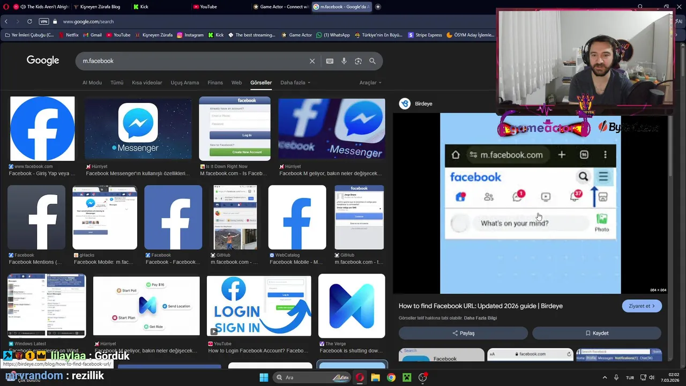Open the ÖSYM Aday İşlemleri bookmark
Screen dimensions: 686x386
coord(470,35)
